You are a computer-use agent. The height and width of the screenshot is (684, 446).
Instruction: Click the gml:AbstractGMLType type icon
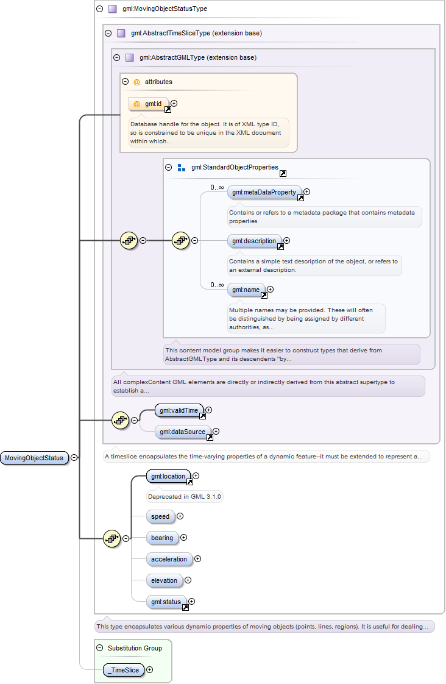pyautogui.click(x=130, y=57)
